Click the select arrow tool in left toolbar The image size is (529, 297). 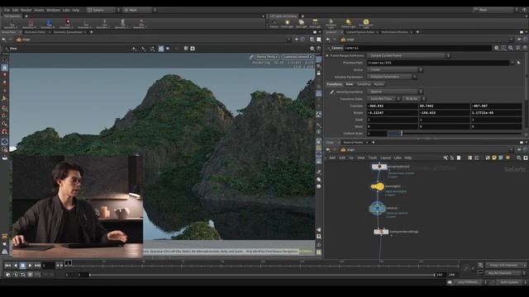click(x=4, y=59)
